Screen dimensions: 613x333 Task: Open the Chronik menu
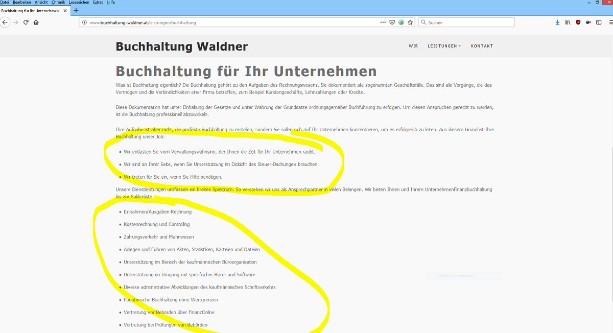pos(58,3)
